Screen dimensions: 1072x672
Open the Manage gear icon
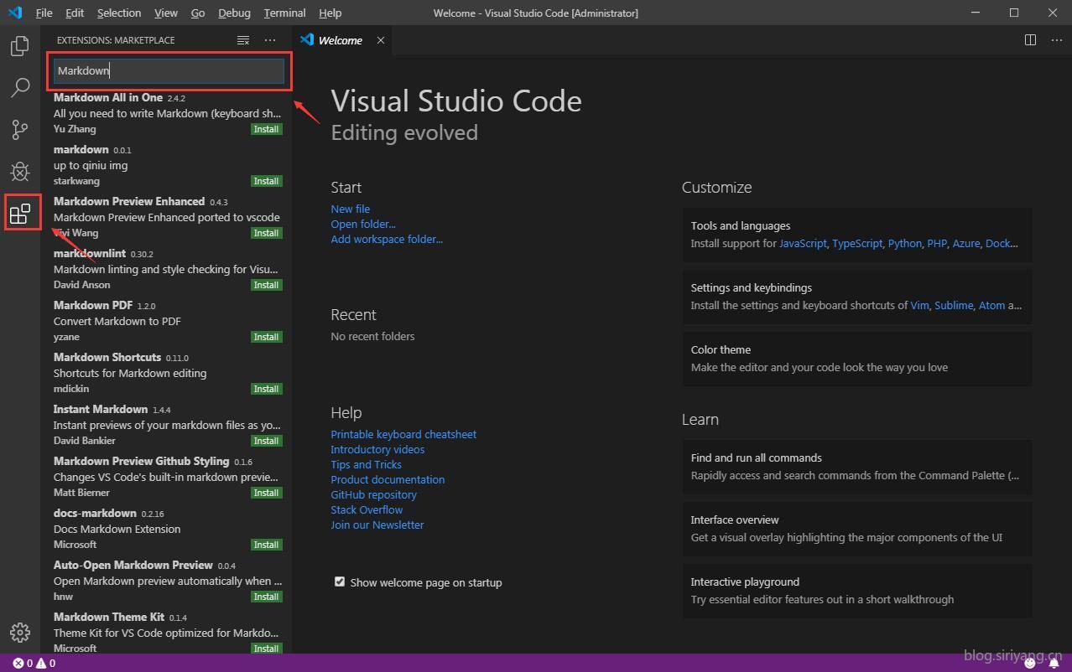(x=20, y=633)
